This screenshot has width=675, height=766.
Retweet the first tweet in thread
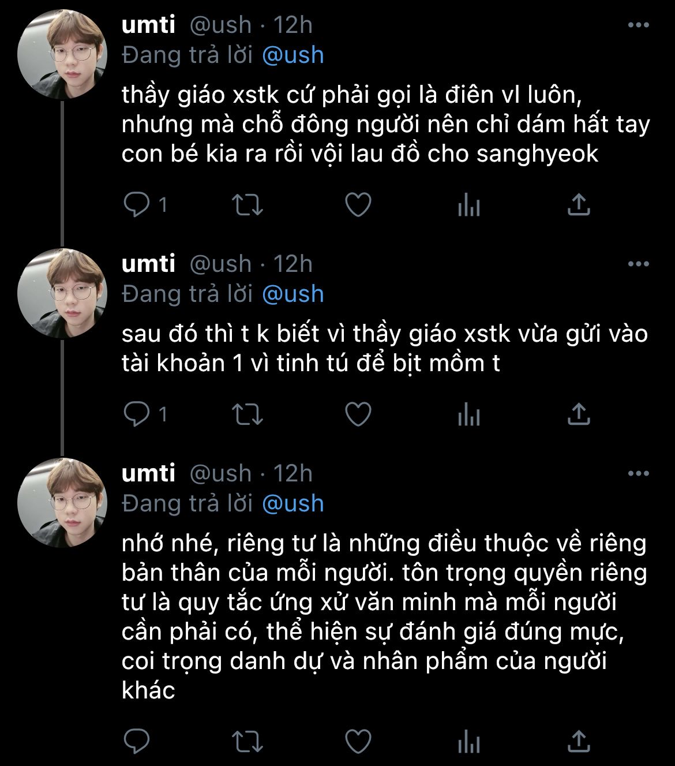pyautogui.click(x=247, y=204)
